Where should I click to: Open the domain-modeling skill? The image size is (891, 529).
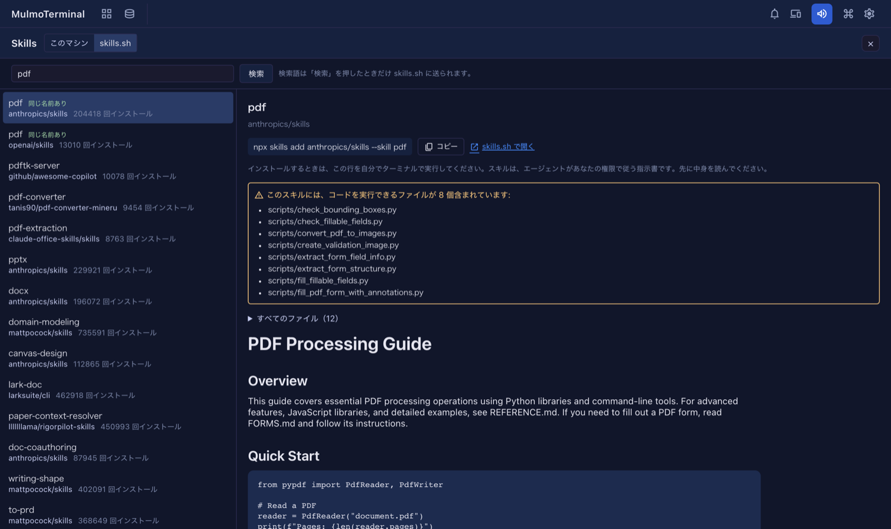118,327
